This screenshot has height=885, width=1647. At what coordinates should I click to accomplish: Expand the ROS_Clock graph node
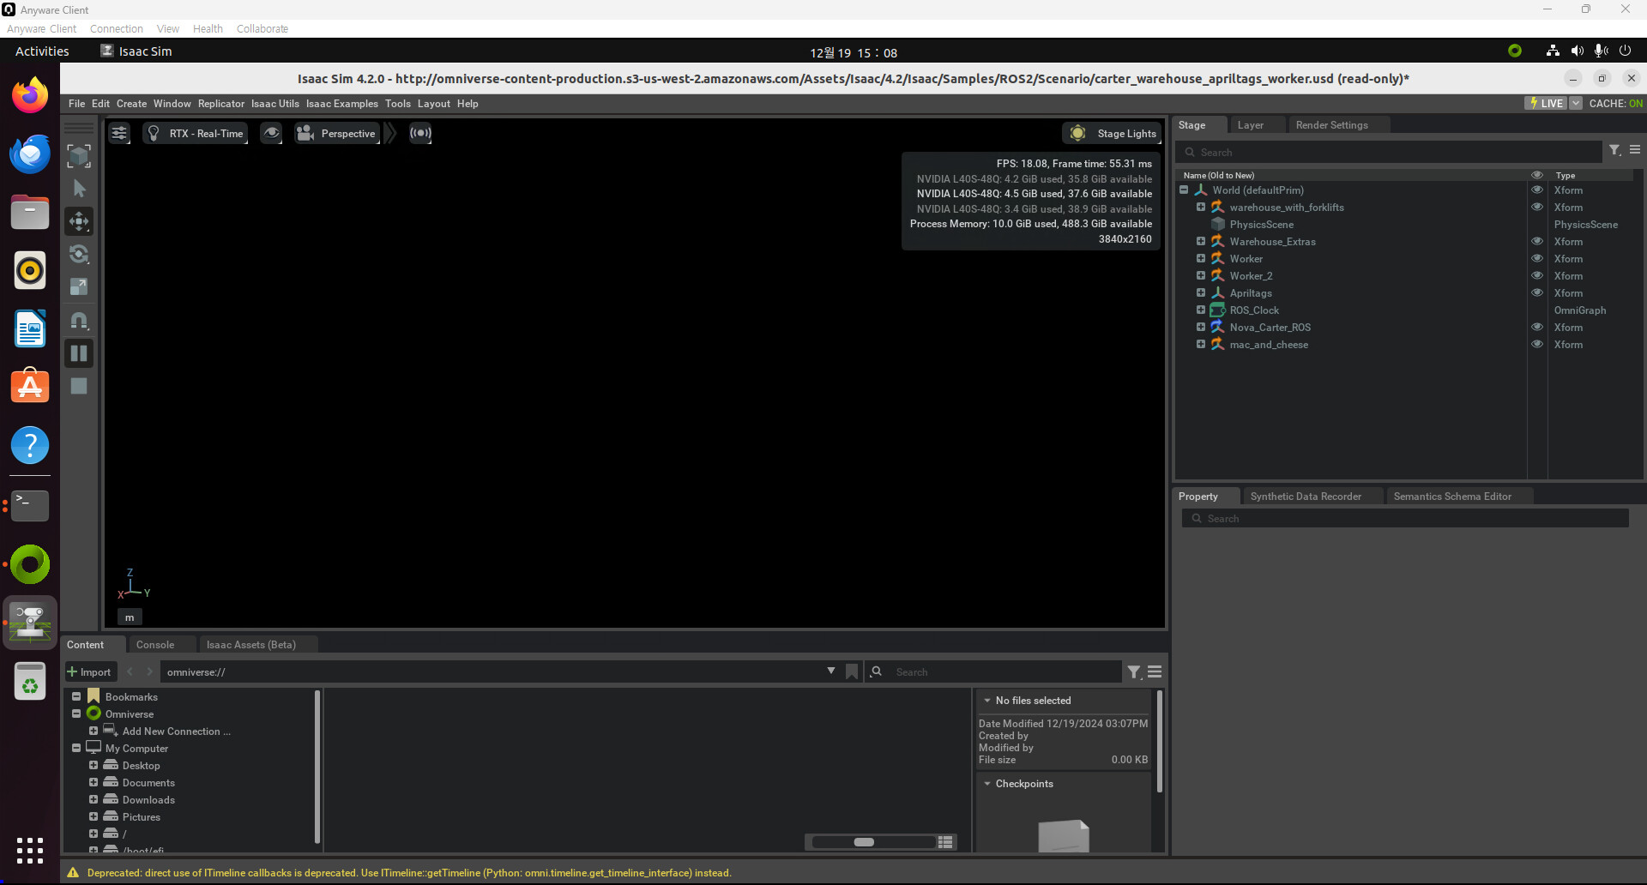pos(1201,310)
